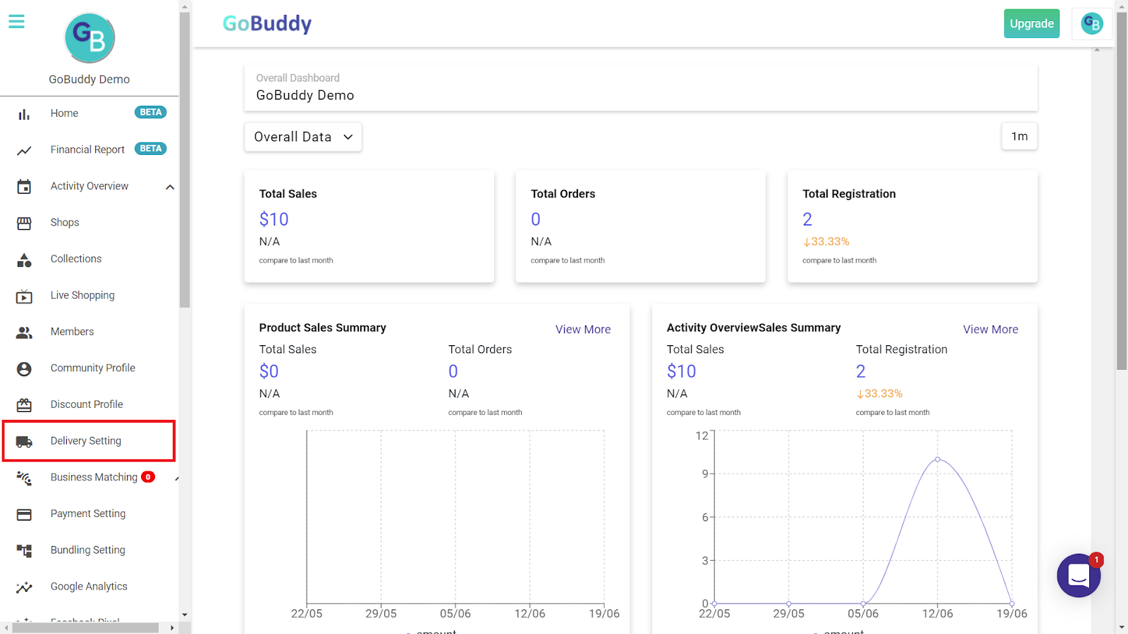Click the Overall Dashboard GoBuddy Demo title
1128x634 pixels.
pos(305,95)
